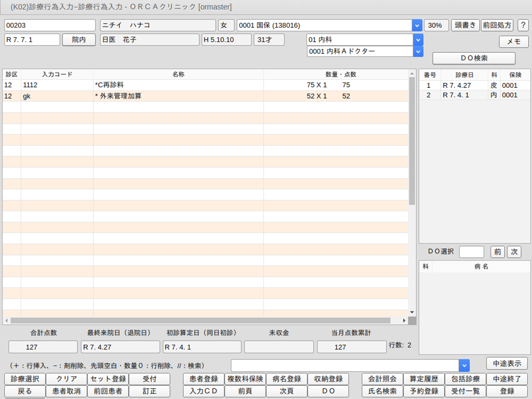Open 前回処方 previous prescription
The image size is (532, 399).
(497, 26)
